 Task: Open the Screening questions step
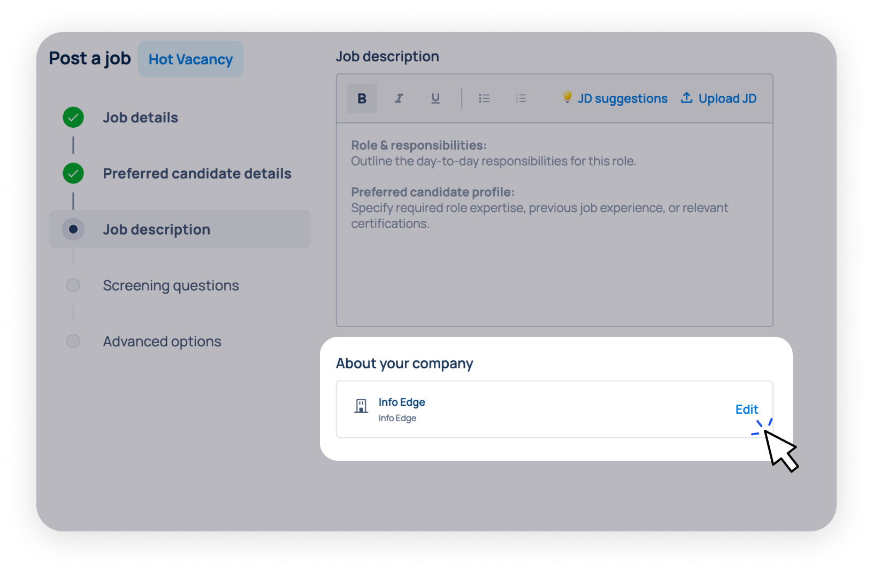tap(171, 285)
